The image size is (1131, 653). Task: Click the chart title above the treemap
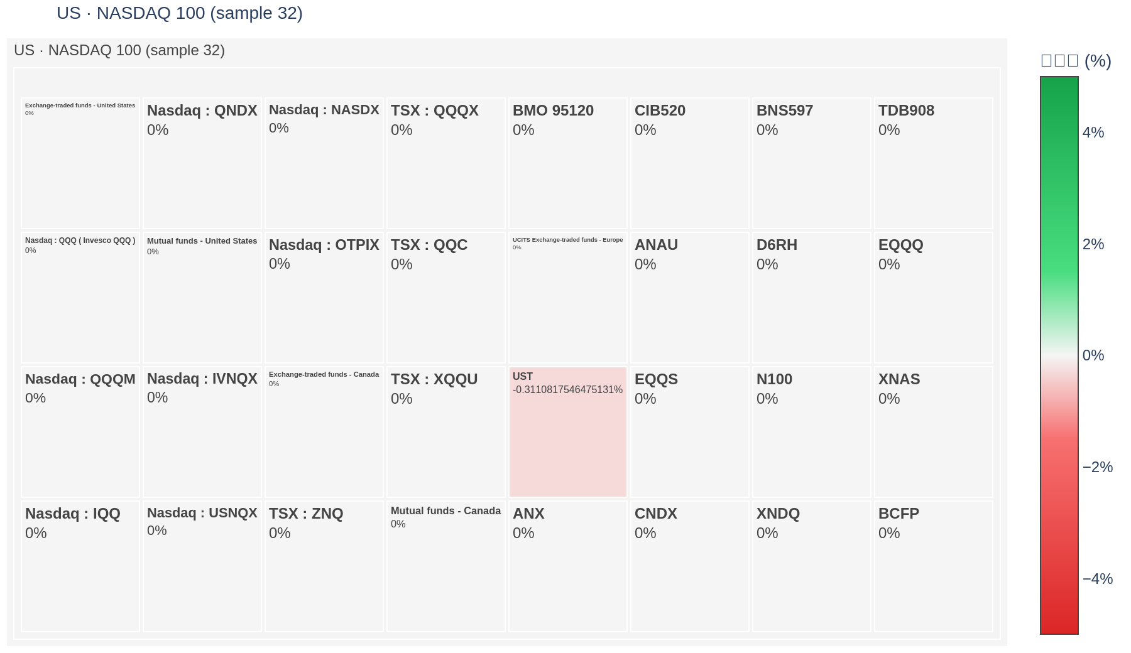click(x=180, y=13)
